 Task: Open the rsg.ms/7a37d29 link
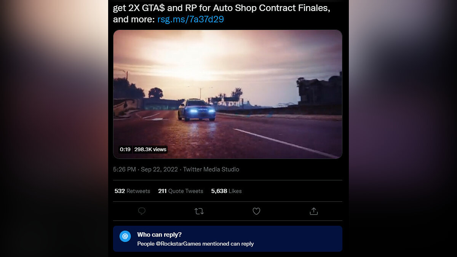click(190, 19)
